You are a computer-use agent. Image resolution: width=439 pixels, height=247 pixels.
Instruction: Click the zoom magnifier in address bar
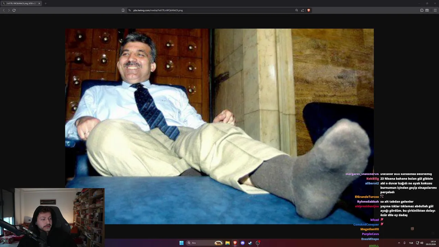tap(297, 10)
